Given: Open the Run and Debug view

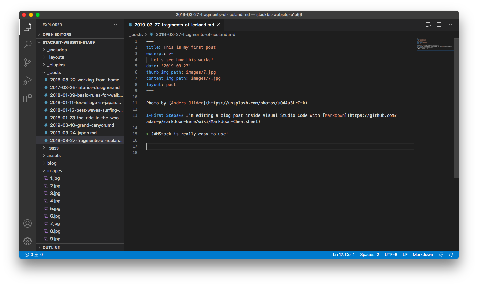Looking at the screenshot, I should pyautogui.click(x=27, y=81).
